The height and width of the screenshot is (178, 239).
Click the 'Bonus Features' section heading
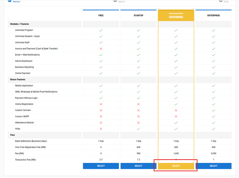[x=18, y=80]
